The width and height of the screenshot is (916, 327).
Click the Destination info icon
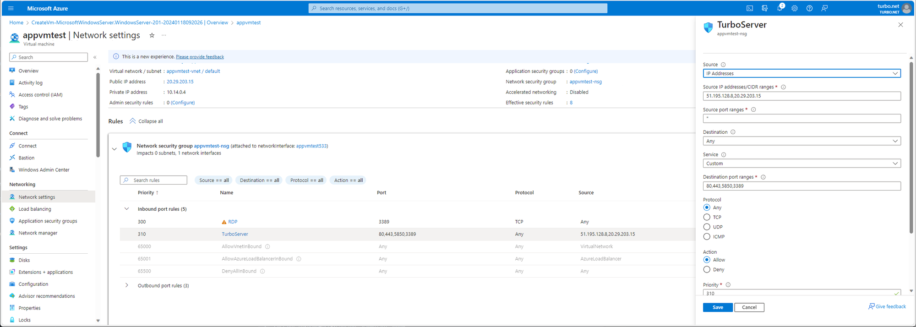tap(733, 132)
